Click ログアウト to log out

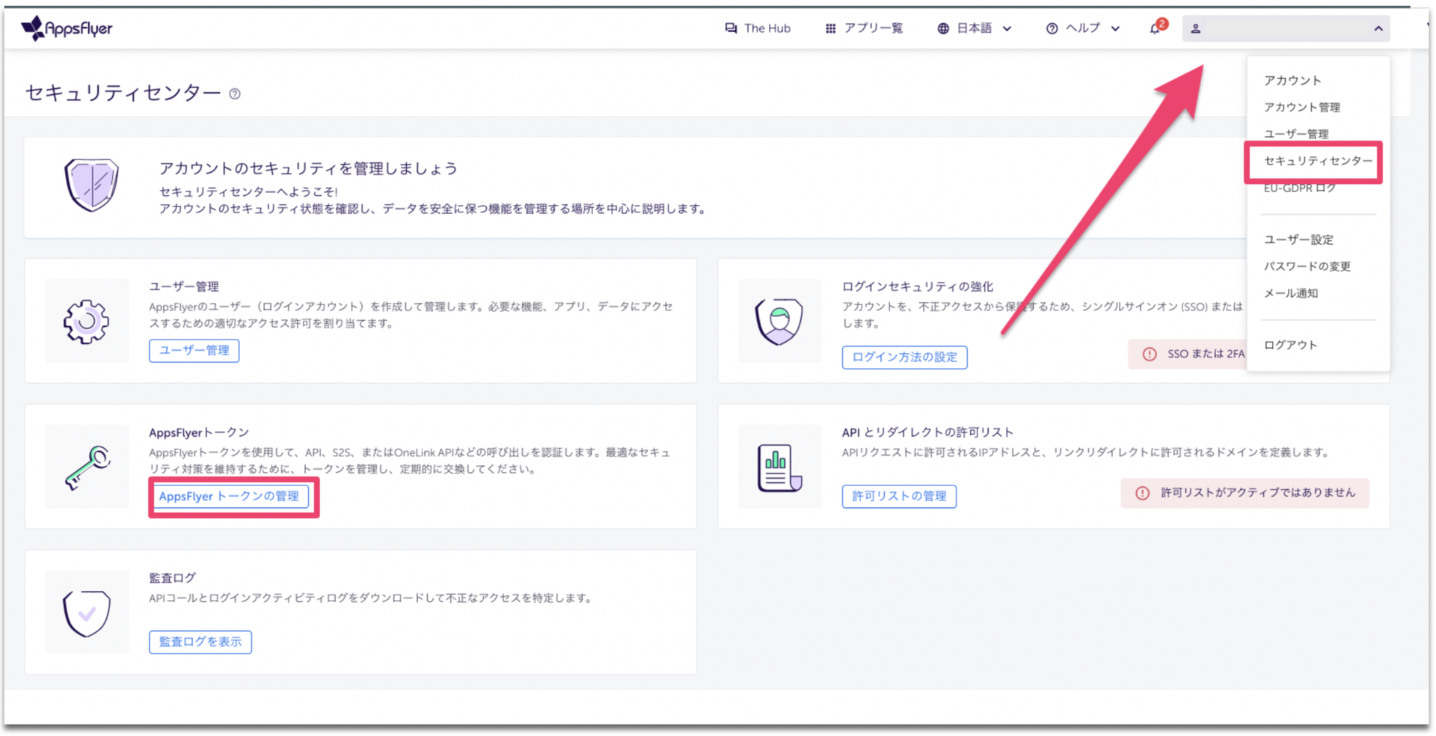pyautogui.click(x=1291, y=345)
